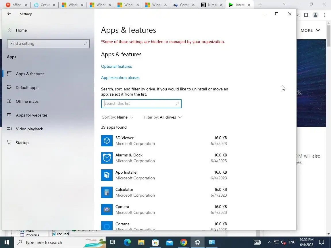
Task: Open Optional features link
Action: (117, 66)
